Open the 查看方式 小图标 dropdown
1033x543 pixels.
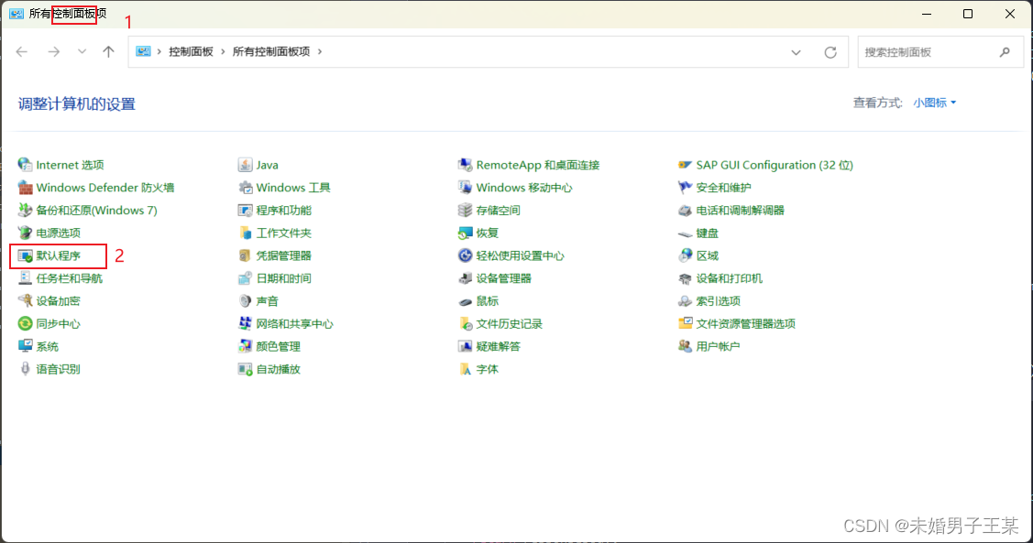point(930,103)
